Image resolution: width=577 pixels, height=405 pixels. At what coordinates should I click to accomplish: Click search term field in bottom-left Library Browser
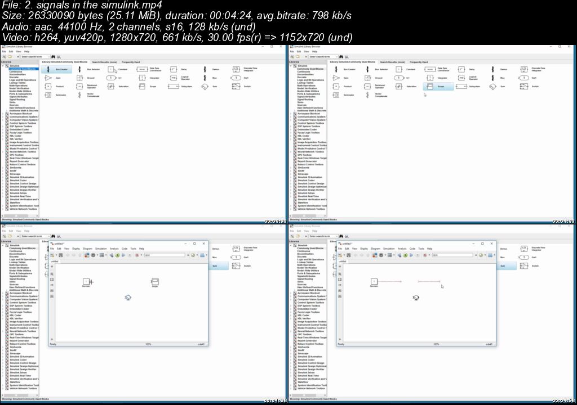tap(34, 236)
